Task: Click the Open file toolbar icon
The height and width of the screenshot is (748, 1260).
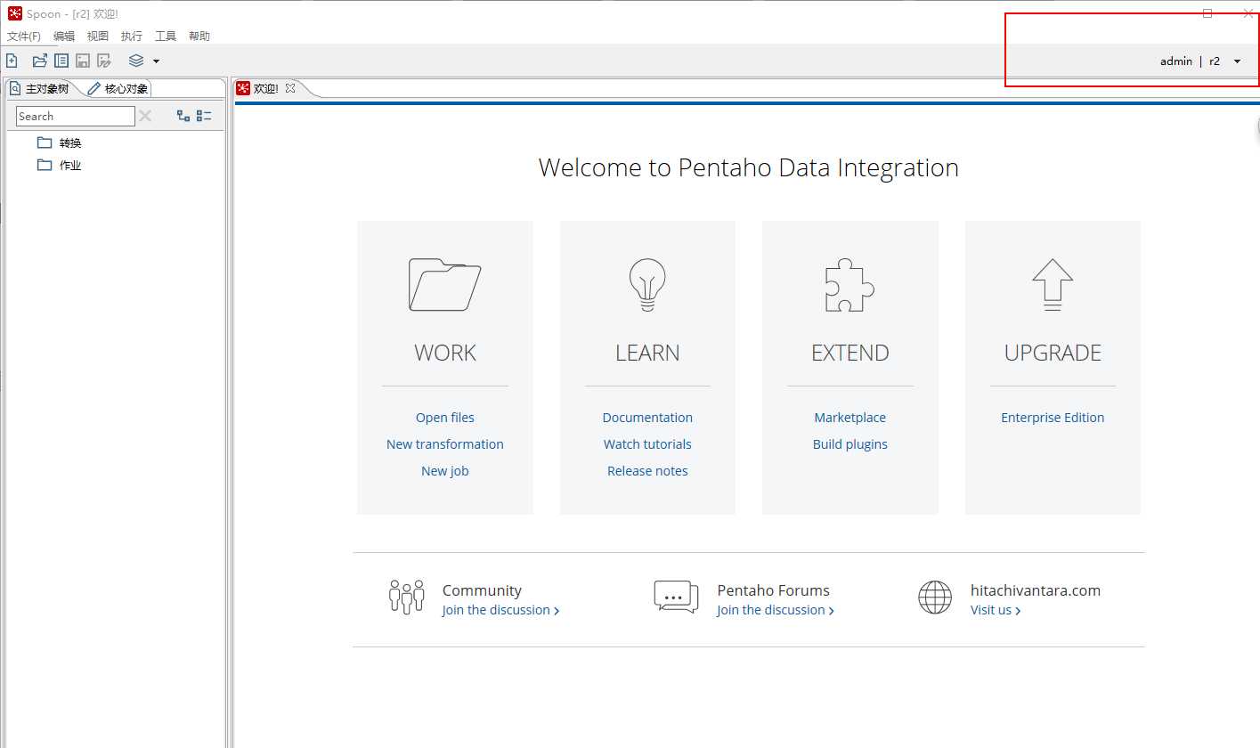Action: tap(39, 61)
